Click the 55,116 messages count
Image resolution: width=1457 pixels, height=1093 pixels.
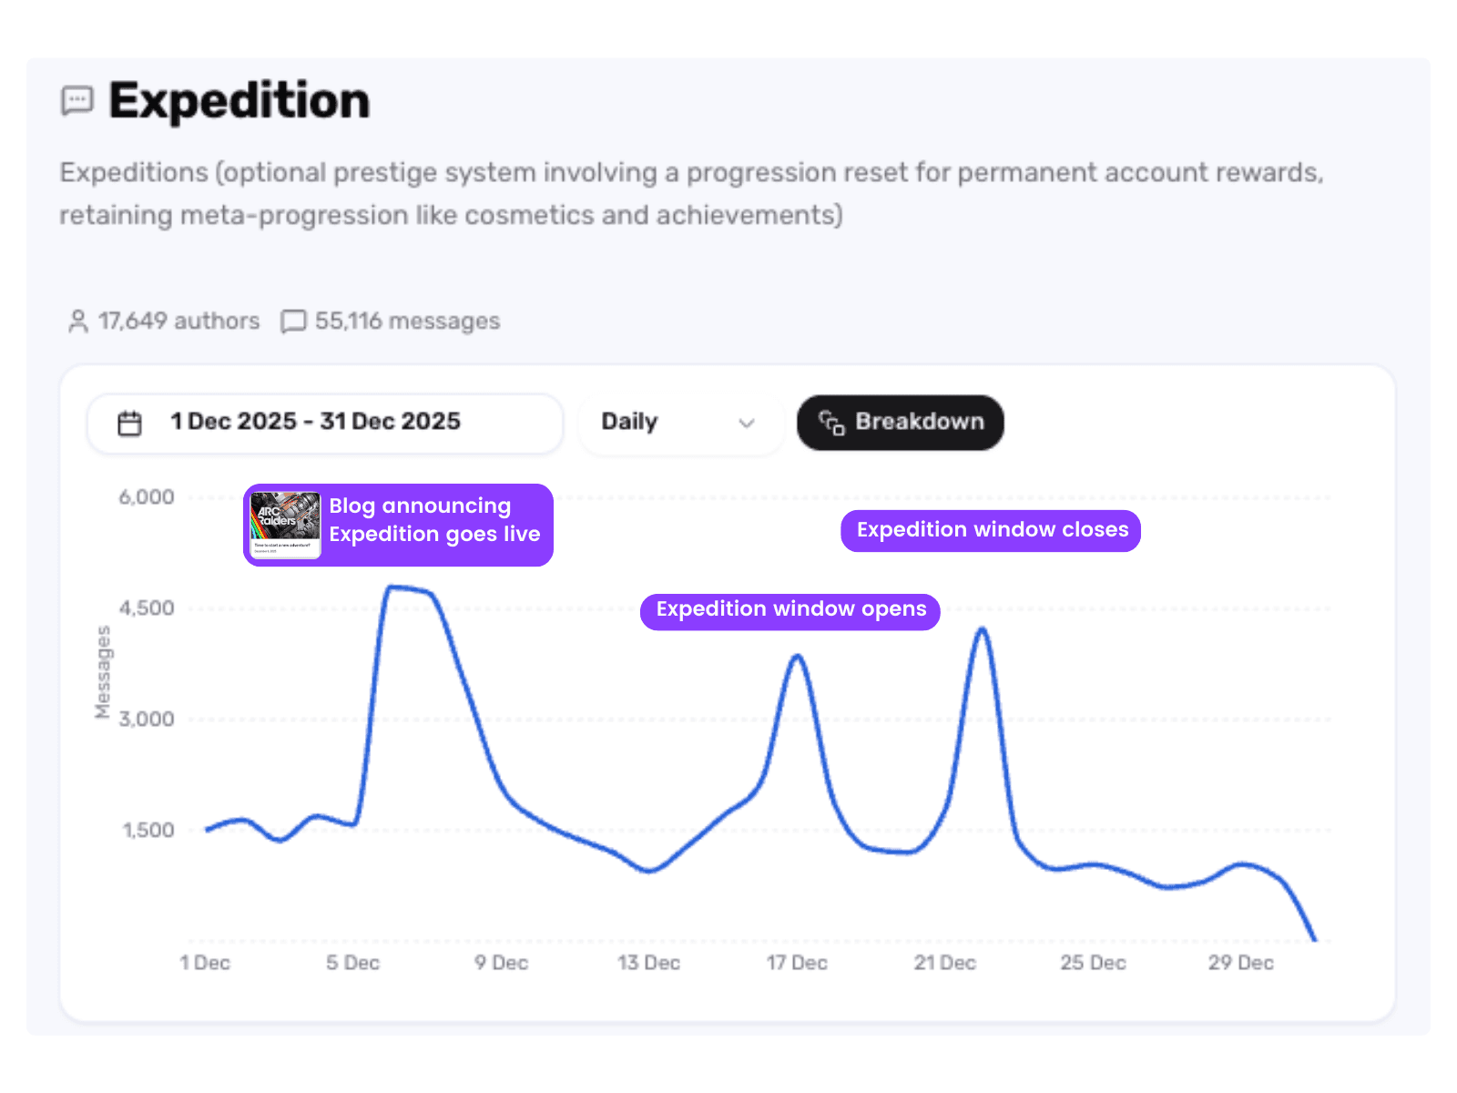[x=407, y=322]
